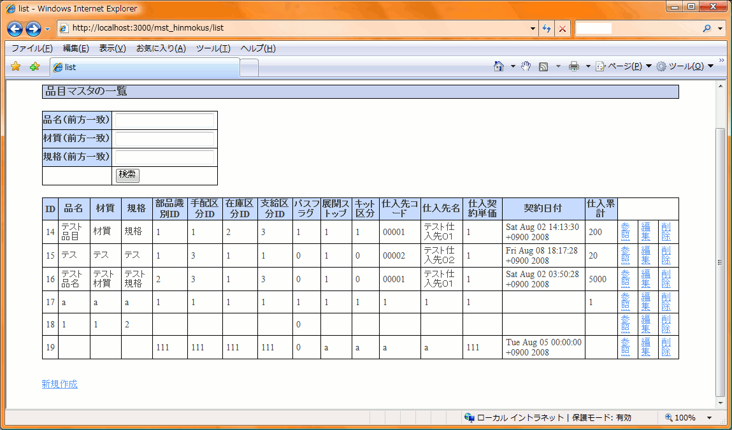Select the 'list' browser tab

[145, 68]
